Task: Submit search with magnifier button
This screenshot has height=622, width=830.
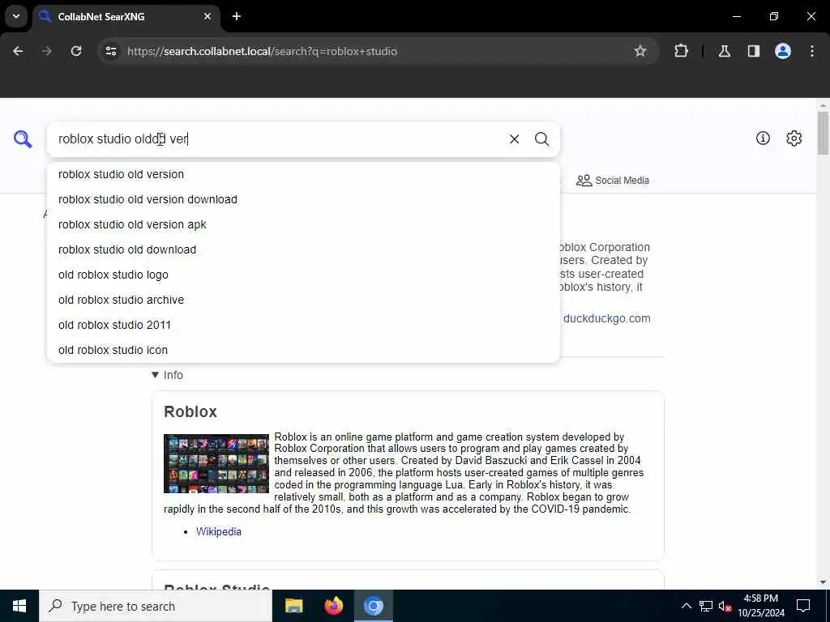Action: pos(541,139)
